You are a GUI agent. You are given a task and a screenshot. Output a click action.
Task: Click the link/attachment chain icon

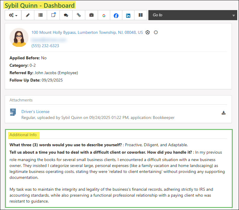pos(78,15)
